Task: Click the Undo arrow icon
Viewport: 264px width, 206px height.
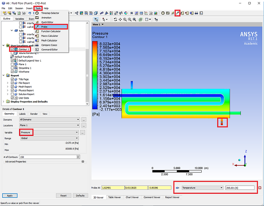Action: [x=30, y=13]
